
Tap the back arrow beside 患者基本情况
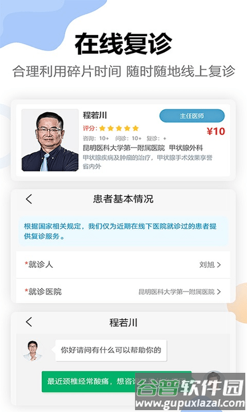point(29,199)
